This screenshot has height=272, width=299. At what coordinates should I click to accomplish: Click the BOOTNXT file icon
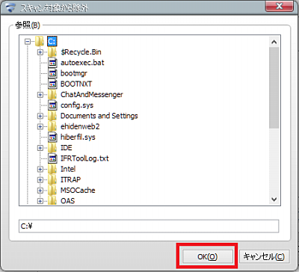click(52, 84)
